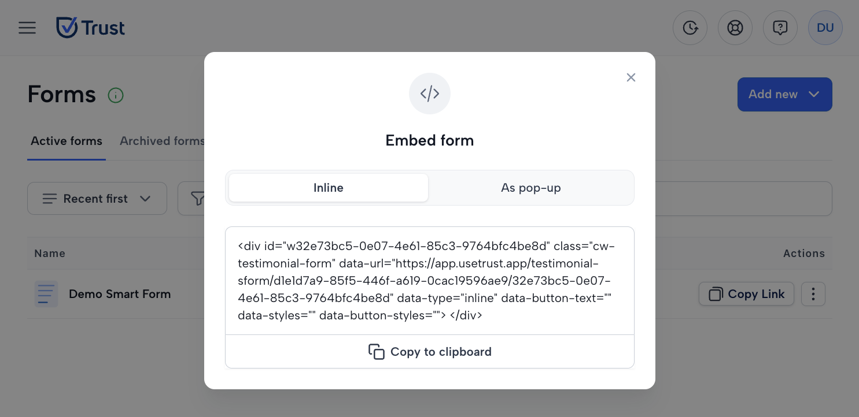Open the hamburger navigation menu
The height and width of the screenshot is (417, 859).
(27, 28)
